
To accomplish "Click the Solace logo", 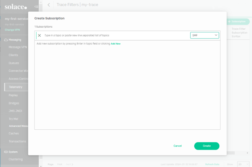I will (16, 7).
